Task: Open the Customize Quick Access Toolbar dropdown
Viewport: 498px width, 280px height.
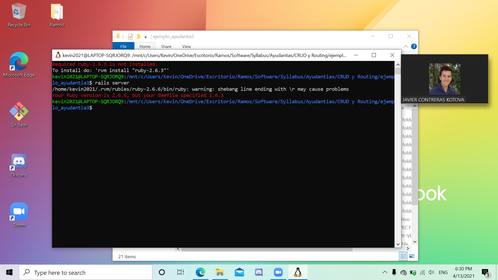Action: (146, 37)
